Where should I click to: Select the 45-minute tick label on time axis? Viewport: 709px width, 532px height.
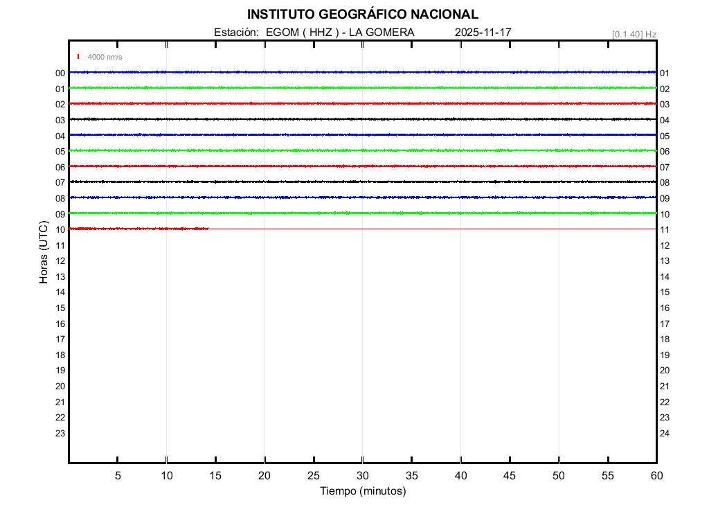509,475
